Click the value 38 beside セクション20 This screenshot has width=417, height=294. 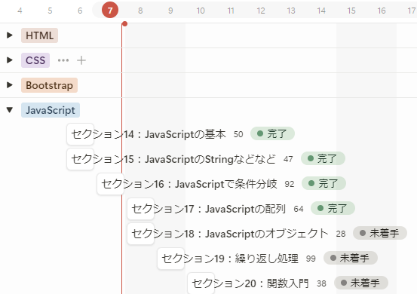(321, 283)
